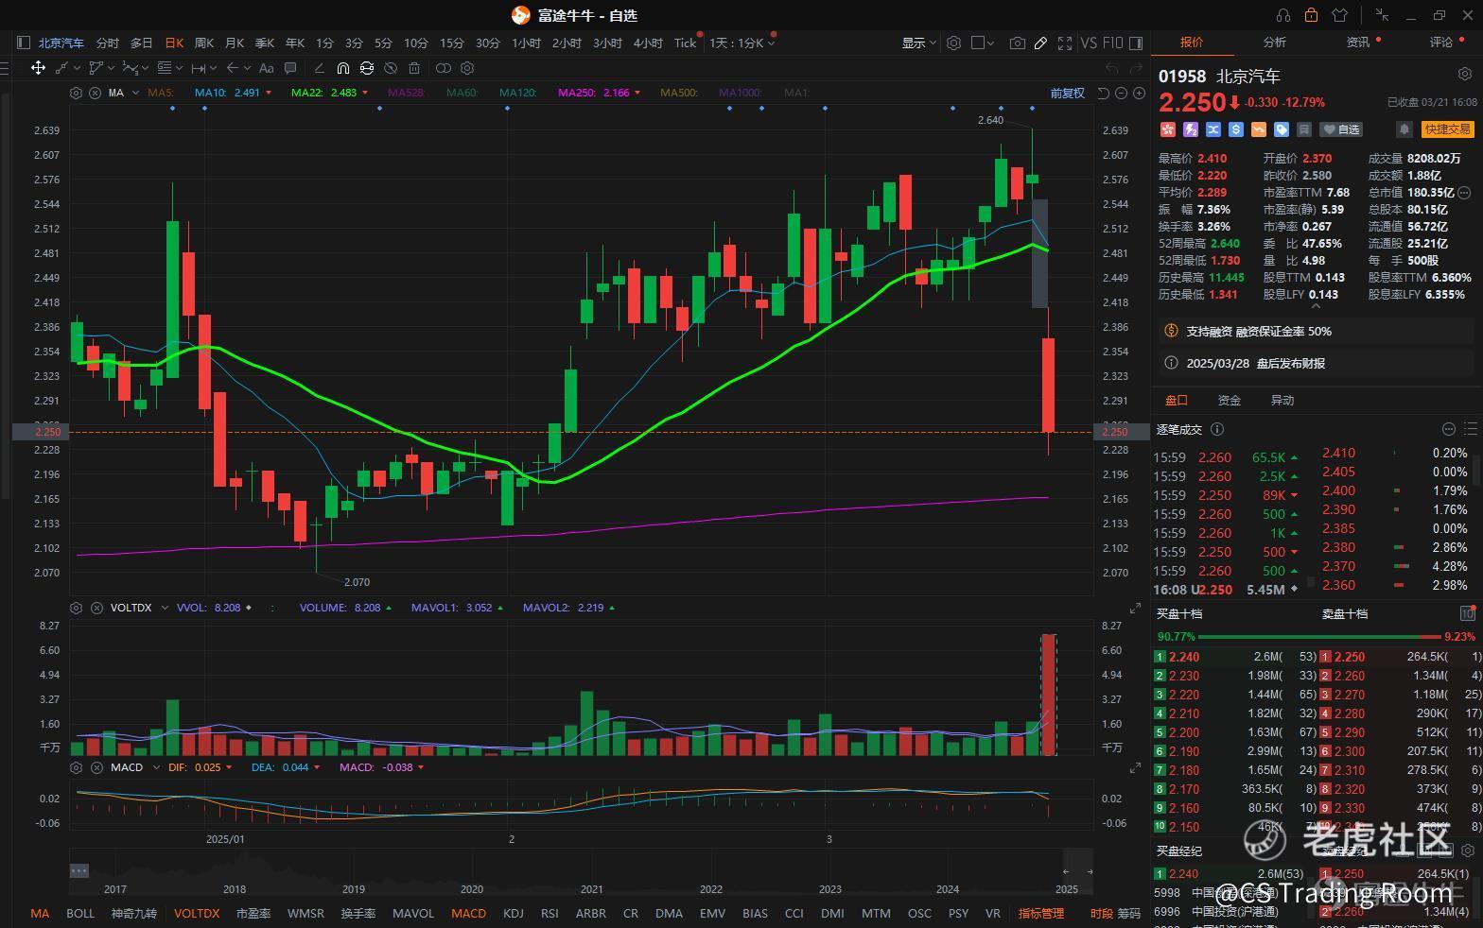1483x928 pixels.
Task: Toggle the right side panel layout icon
Action: 1136,43
